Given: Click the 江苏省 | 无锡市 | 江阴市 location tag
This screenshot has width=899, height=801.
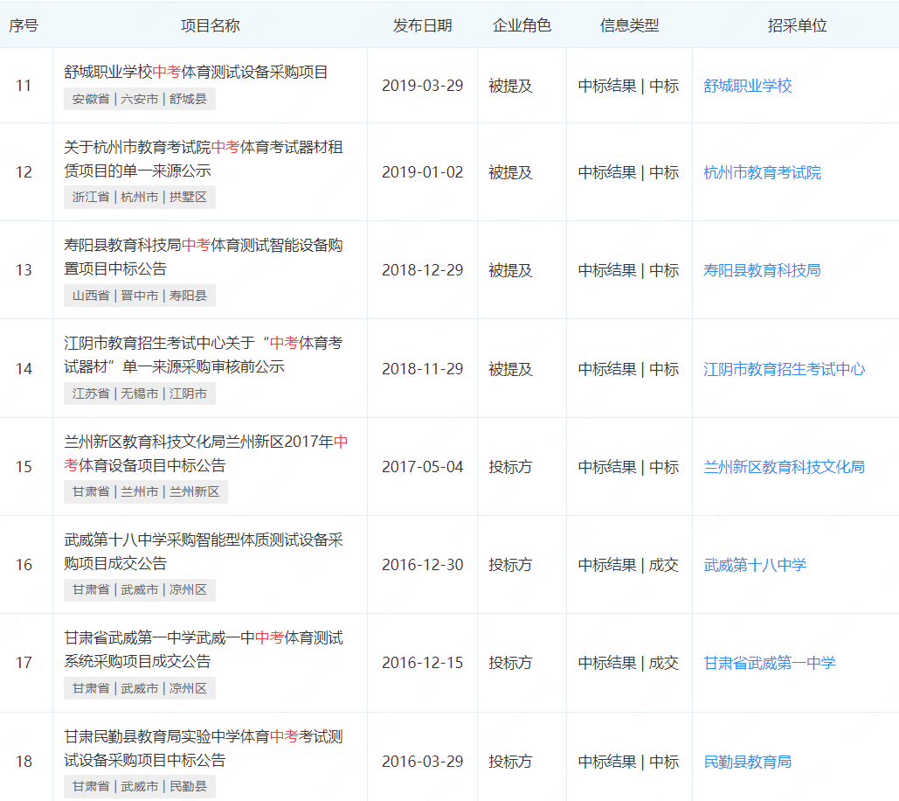Looking at the screenshot, I should coord(140,394).
